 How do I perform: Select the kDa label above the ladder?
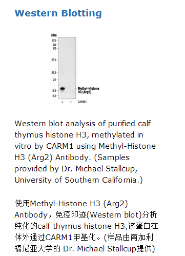(x=54, y=35)
